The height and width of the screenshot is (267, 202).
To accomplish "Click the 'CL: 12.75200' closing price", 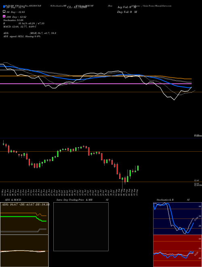I will coord(77,7).
